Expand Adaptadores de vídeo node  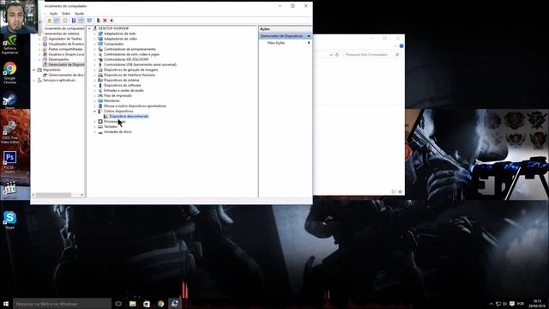pyautogui.click(x=95, y=39)
